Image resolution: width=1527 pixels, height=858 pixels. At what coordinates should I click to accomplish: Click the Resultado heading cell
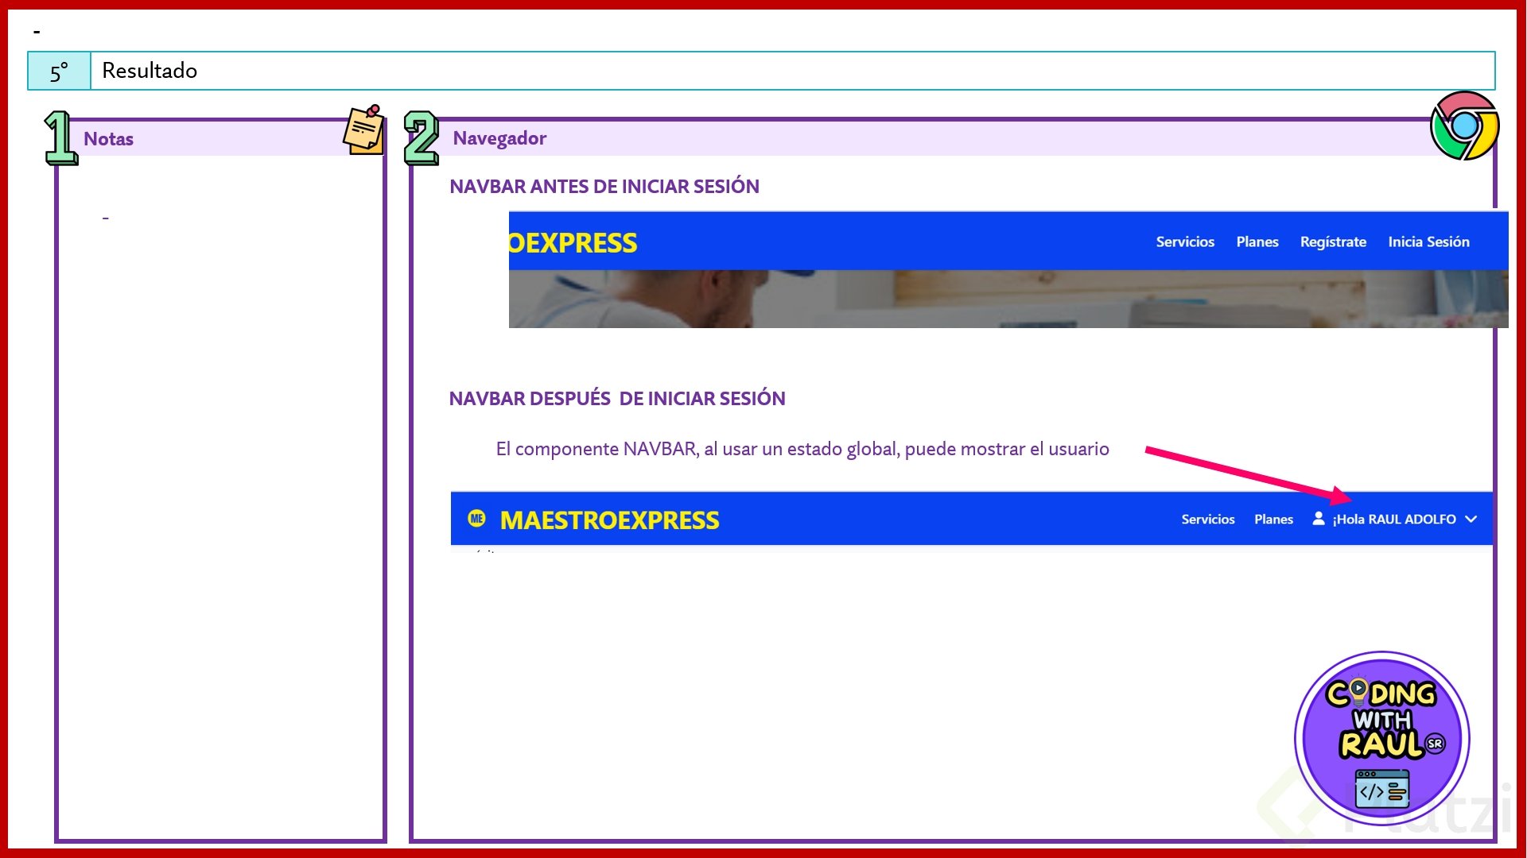pos(150,71)
